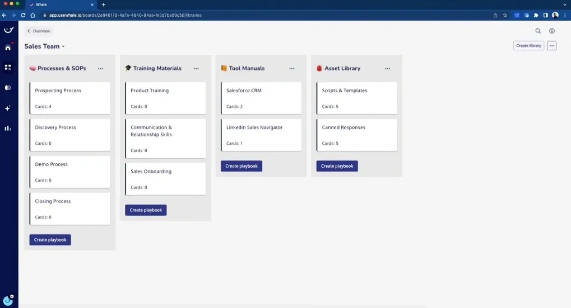Click the browser forward arrow

click(x=13, y=15)
